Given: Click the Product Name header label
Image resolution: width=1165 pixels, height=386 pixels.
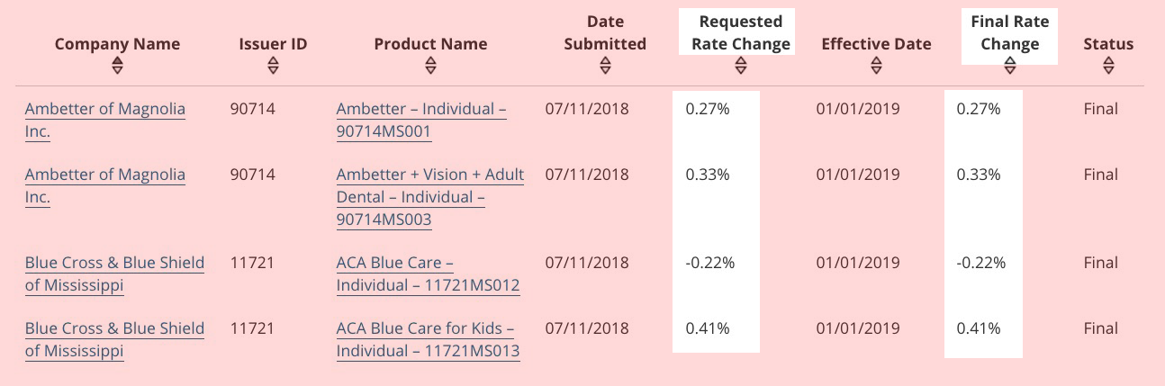Looking at the screenshot, I should pyautogui.click(x=430, y=44).
